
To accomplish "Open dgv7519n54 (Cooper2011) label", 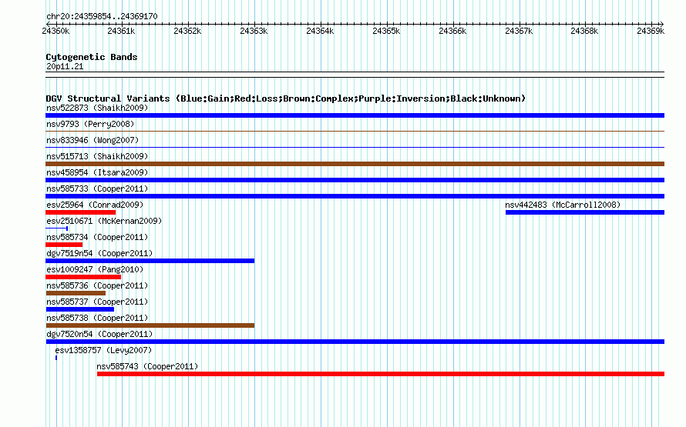I will 99,253.
